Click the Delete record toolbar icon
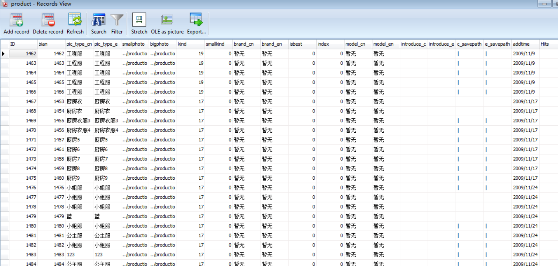 click(x=48, y=24)
